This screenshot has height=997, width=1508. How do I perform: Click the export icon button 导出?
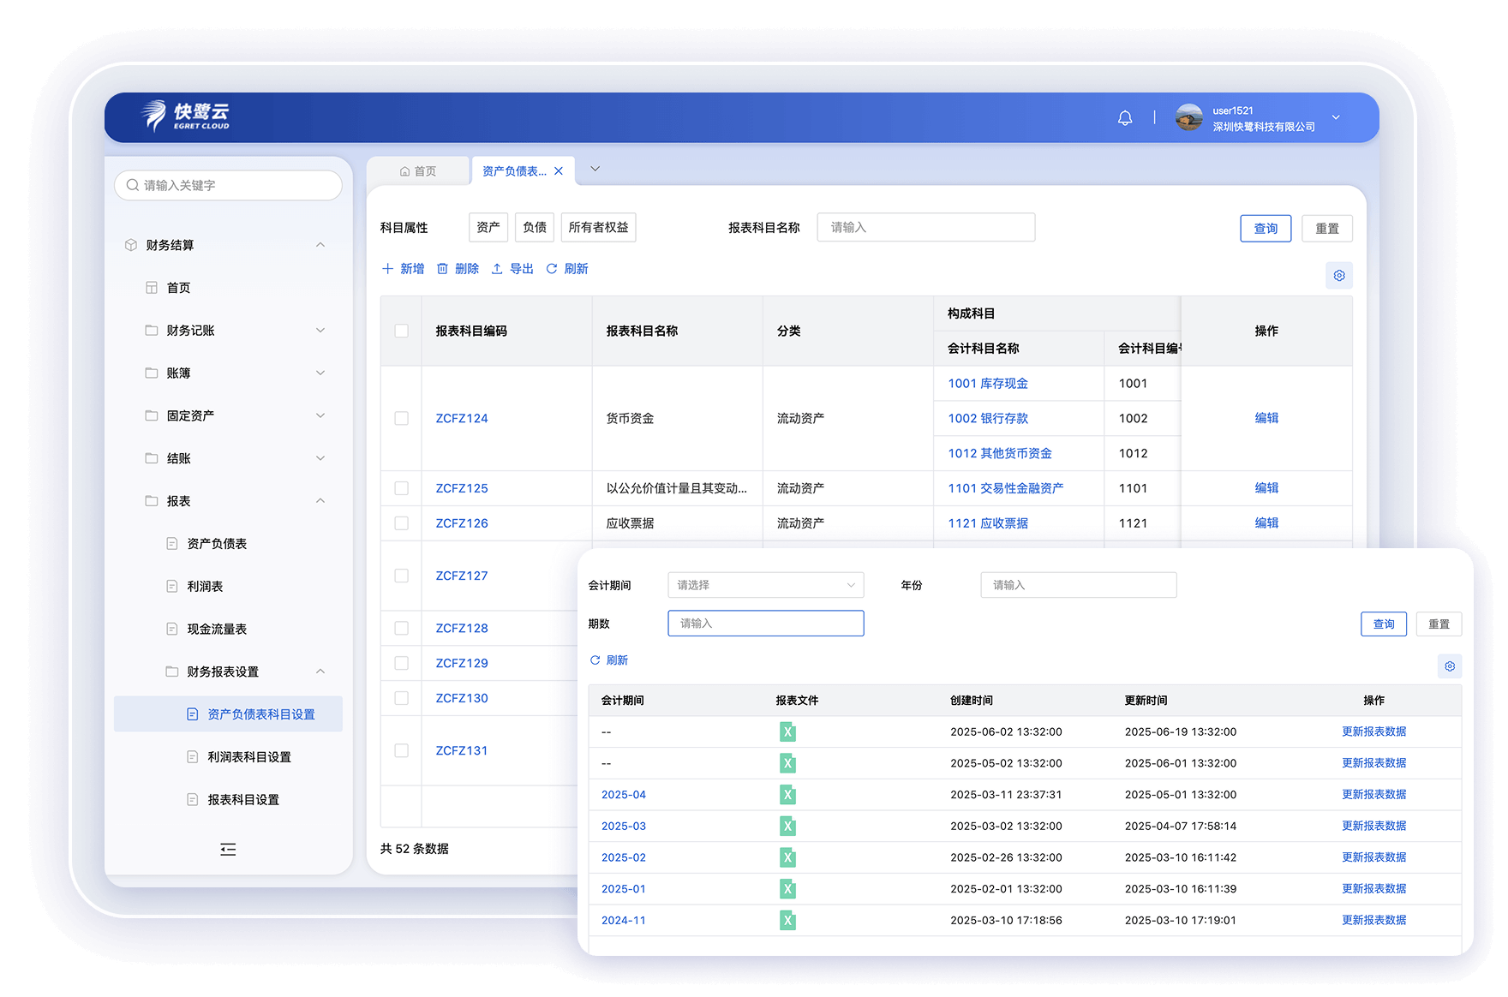pyautogui.click(x=512, y=269)
